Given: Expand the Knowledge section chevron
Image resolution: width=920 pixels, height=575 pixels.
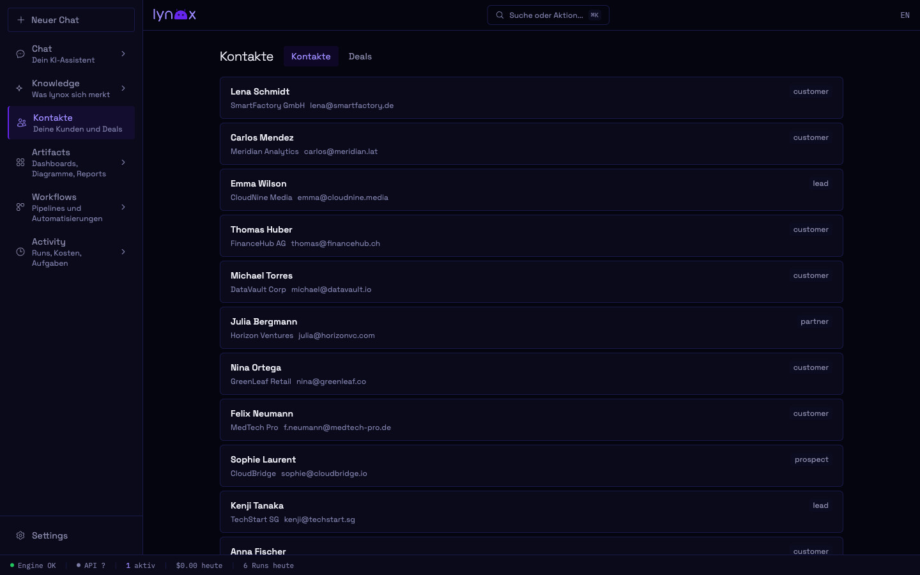Looking at the screenshot, I should [123, 88].
